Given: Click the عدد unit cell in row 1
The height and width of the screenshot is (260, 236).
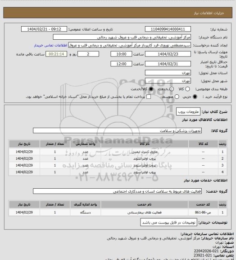Looking at the screenshot, I should pyautogui.click(x=85, y=152).
